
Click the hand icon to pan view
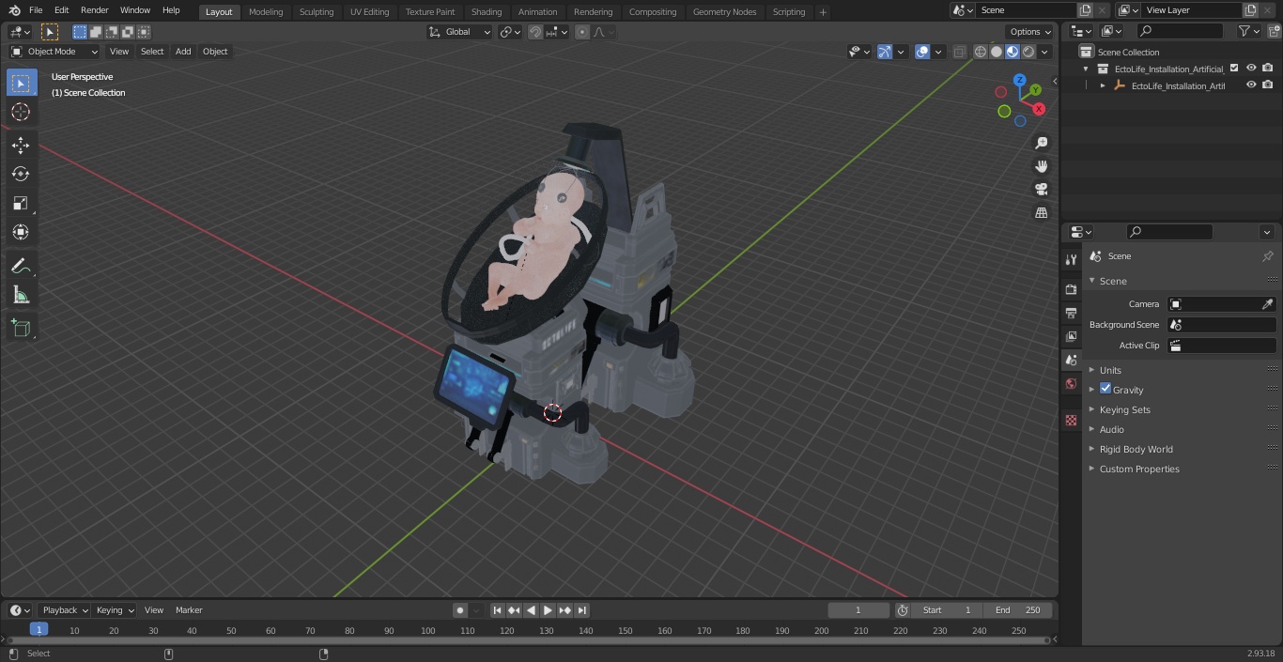(1041, 166)
